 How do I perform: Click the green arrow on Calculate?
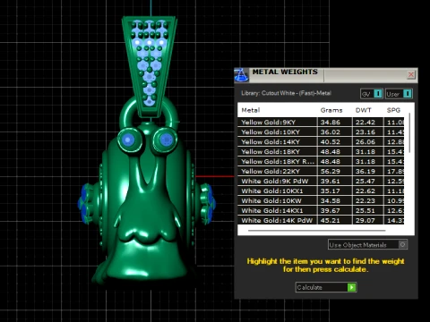(352, 287)
